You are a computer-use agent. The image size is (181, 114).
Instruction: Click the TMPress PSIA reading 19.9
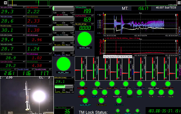(x=87, y=11)
